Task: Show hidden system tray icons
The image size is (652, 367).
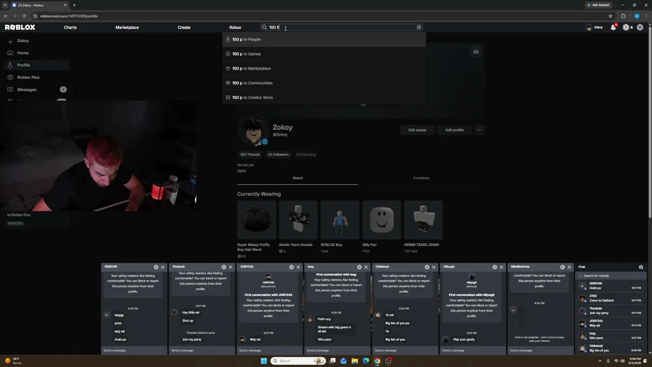Action: (601, 361)
